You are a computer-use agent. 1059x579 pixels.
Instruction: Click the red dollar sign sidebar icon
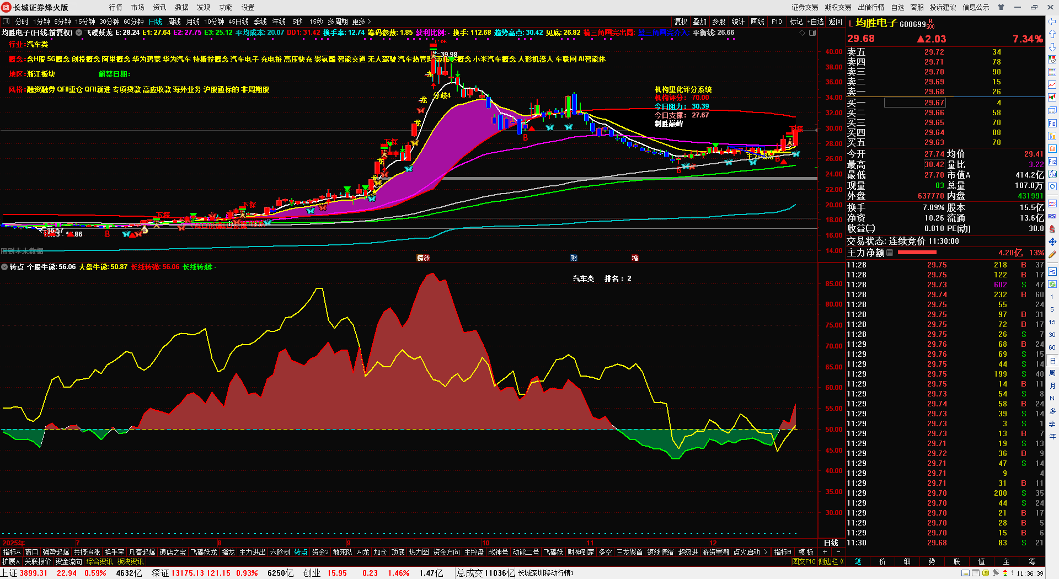(1052, 229)
